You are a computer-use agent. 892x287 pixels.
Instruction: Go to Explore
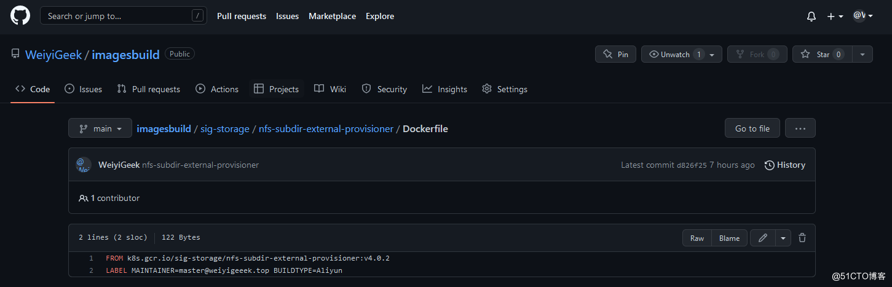coord(380,16)
